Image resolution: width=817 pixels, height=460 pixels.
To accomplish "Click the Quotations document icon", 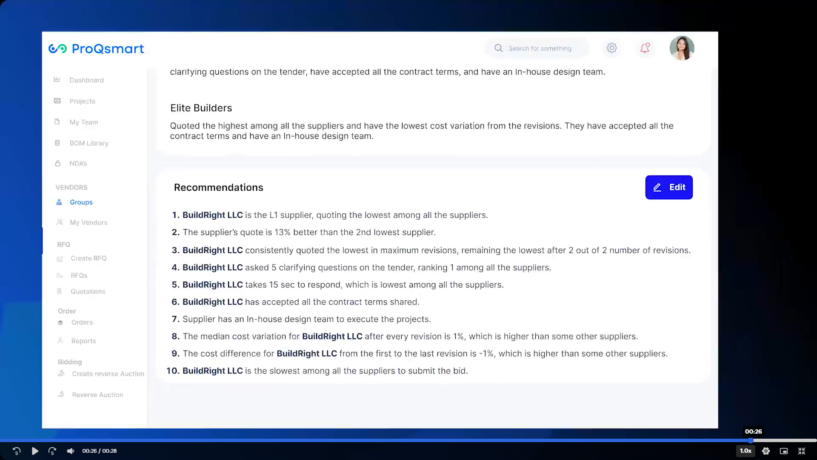I will coord(60,291).
